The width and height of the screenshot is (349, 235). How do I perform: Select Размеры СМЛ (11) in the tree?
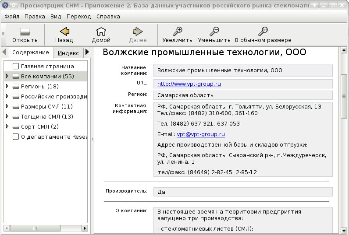tap(47, 107)
